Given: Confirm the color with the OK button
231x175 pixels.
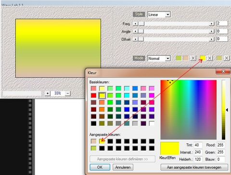Looking at the screenshot, I should tap(100, 167).
